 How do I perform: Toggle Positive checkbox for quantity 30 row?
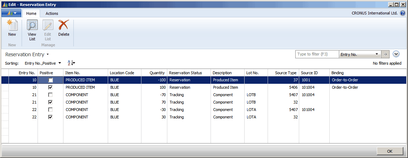pos(50,117)
